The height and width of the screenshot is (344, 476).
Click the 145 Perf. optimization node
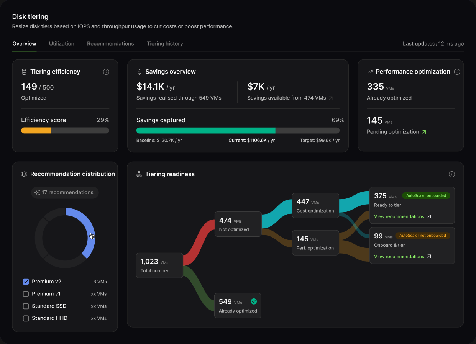(x=315, y=243)
